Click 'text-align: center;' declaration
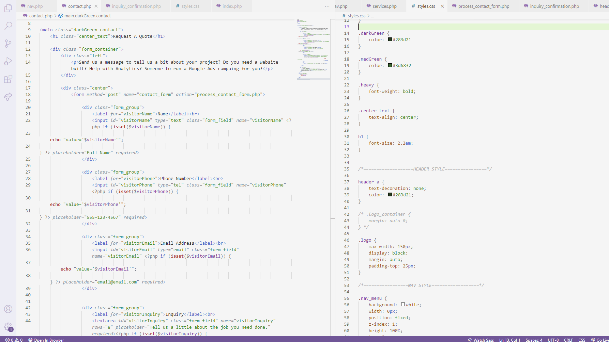609x342 pixels. 393,117
